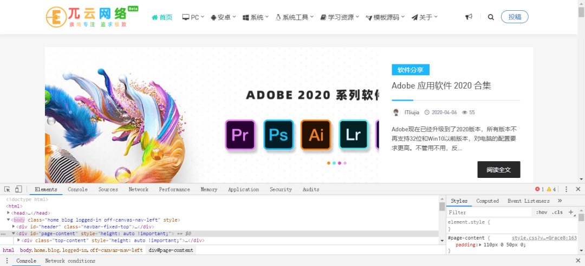The image size is (585, 266).
Task: Click div#page-content breadcrumb item
Action: click(171, 250)
